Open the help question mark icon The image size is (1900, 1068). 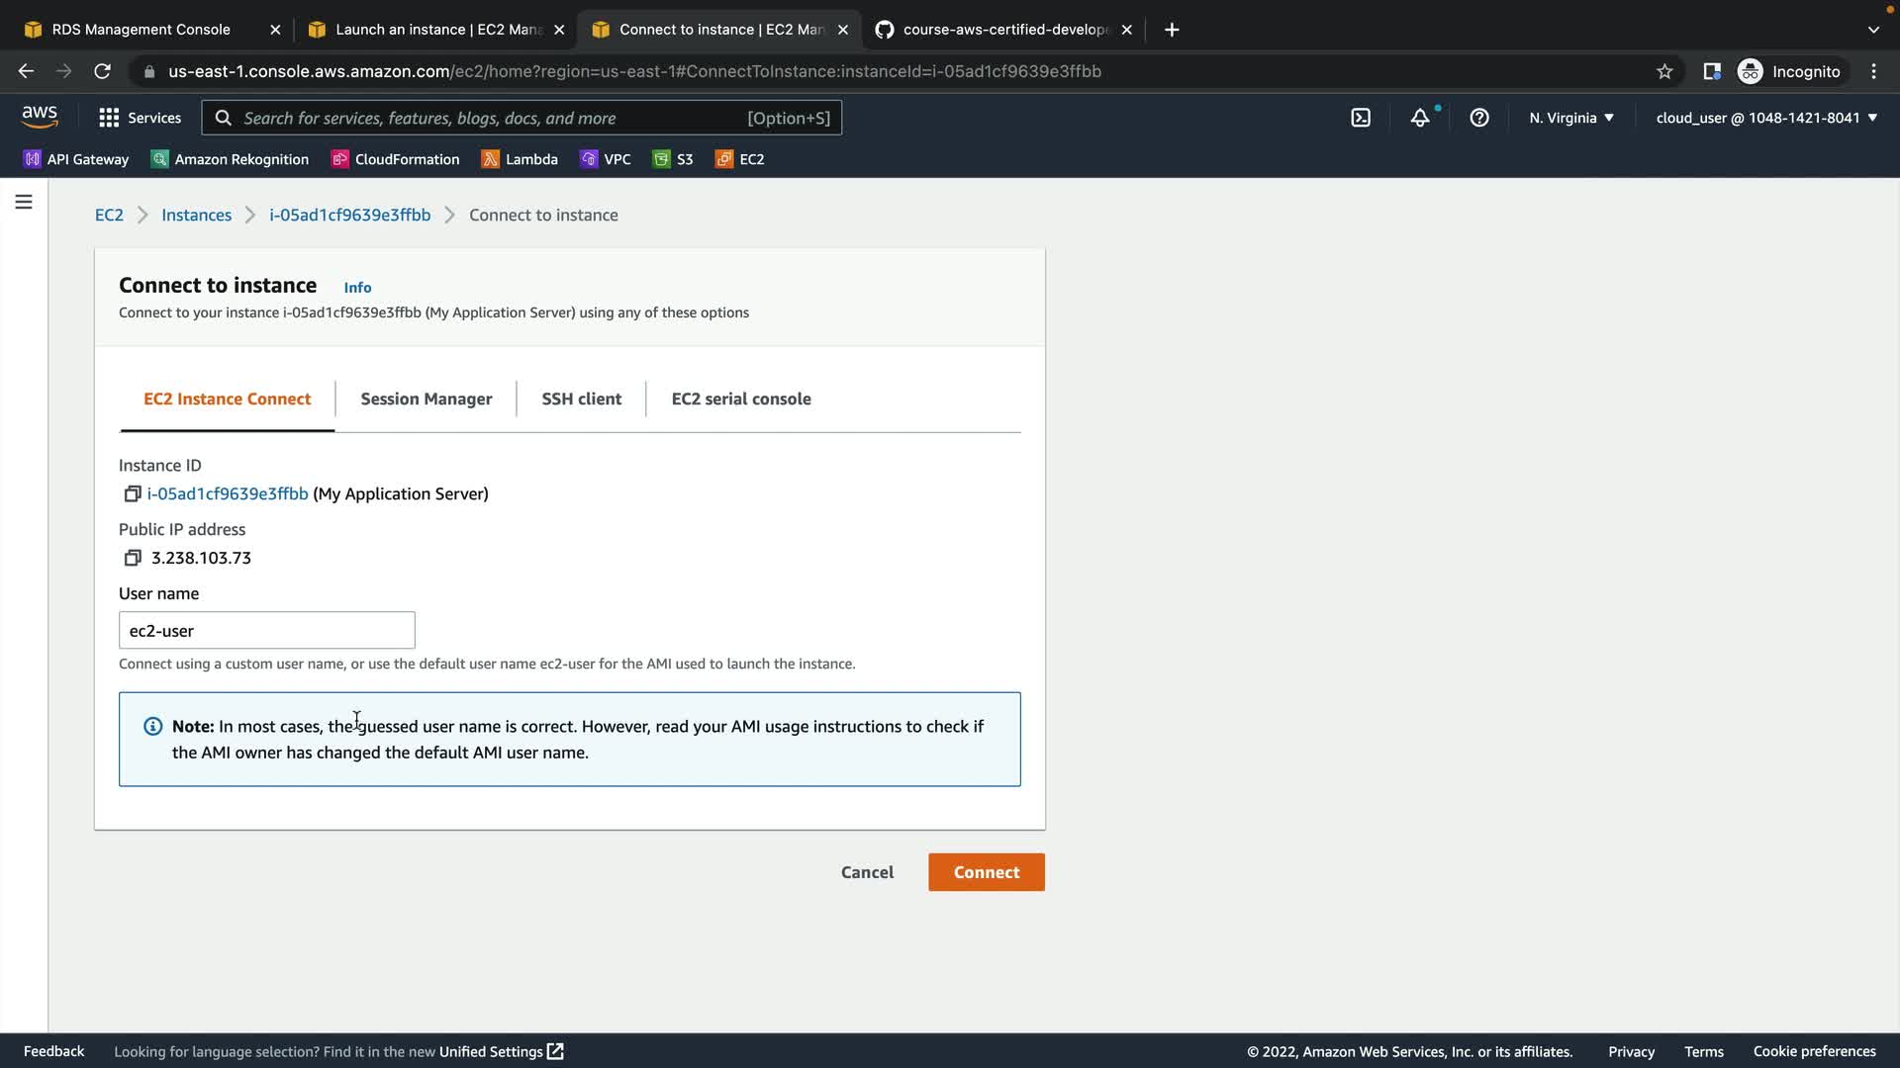(x=1479, y=118)
